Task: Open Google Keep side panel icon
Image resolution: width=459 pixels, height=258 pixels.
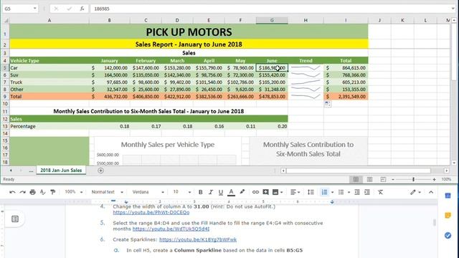Action: 448,216
